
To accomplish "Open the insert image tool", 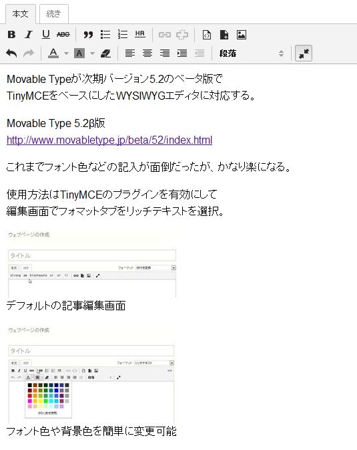I will pyautogui.click(x=242, y=35).
